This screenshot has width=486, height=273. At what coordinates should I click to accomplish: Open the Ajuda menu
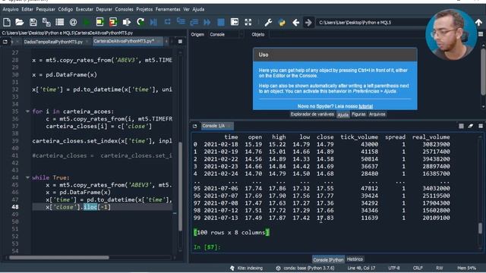[198, 9]
